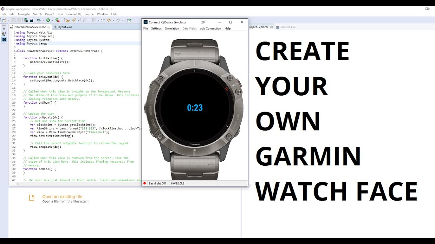
Task: Close the Project Explorer view tab
Action: click(271, 27)
